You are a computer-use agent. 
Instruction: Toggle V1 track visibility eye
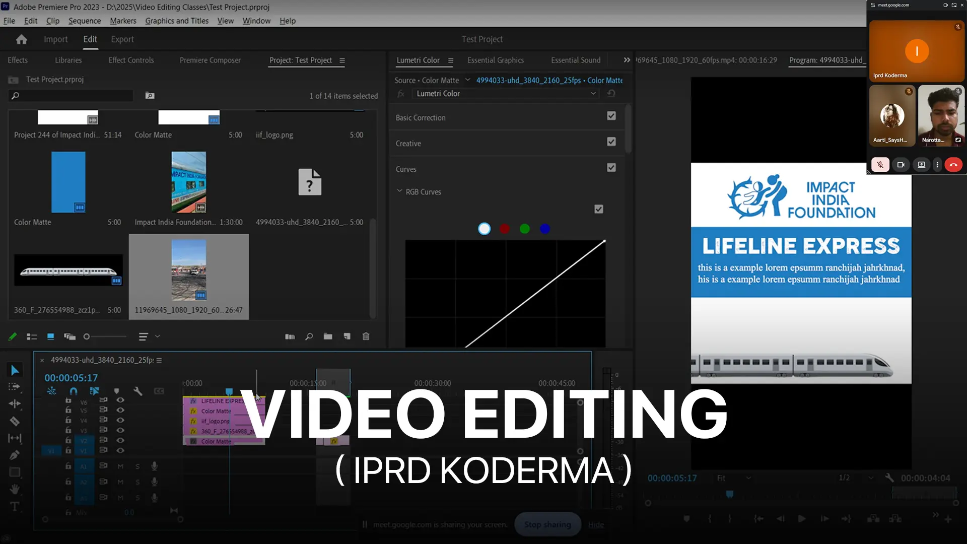click(120, 450)
